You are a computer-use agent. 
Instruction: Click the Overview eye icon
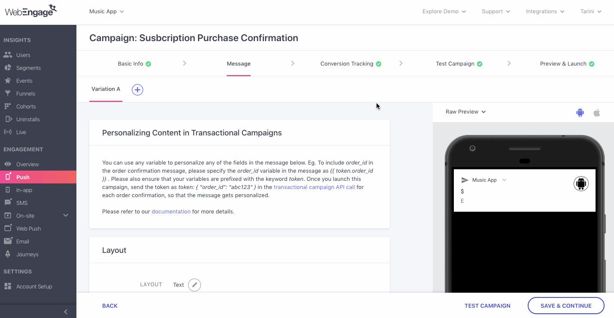[x=8, y=164]
